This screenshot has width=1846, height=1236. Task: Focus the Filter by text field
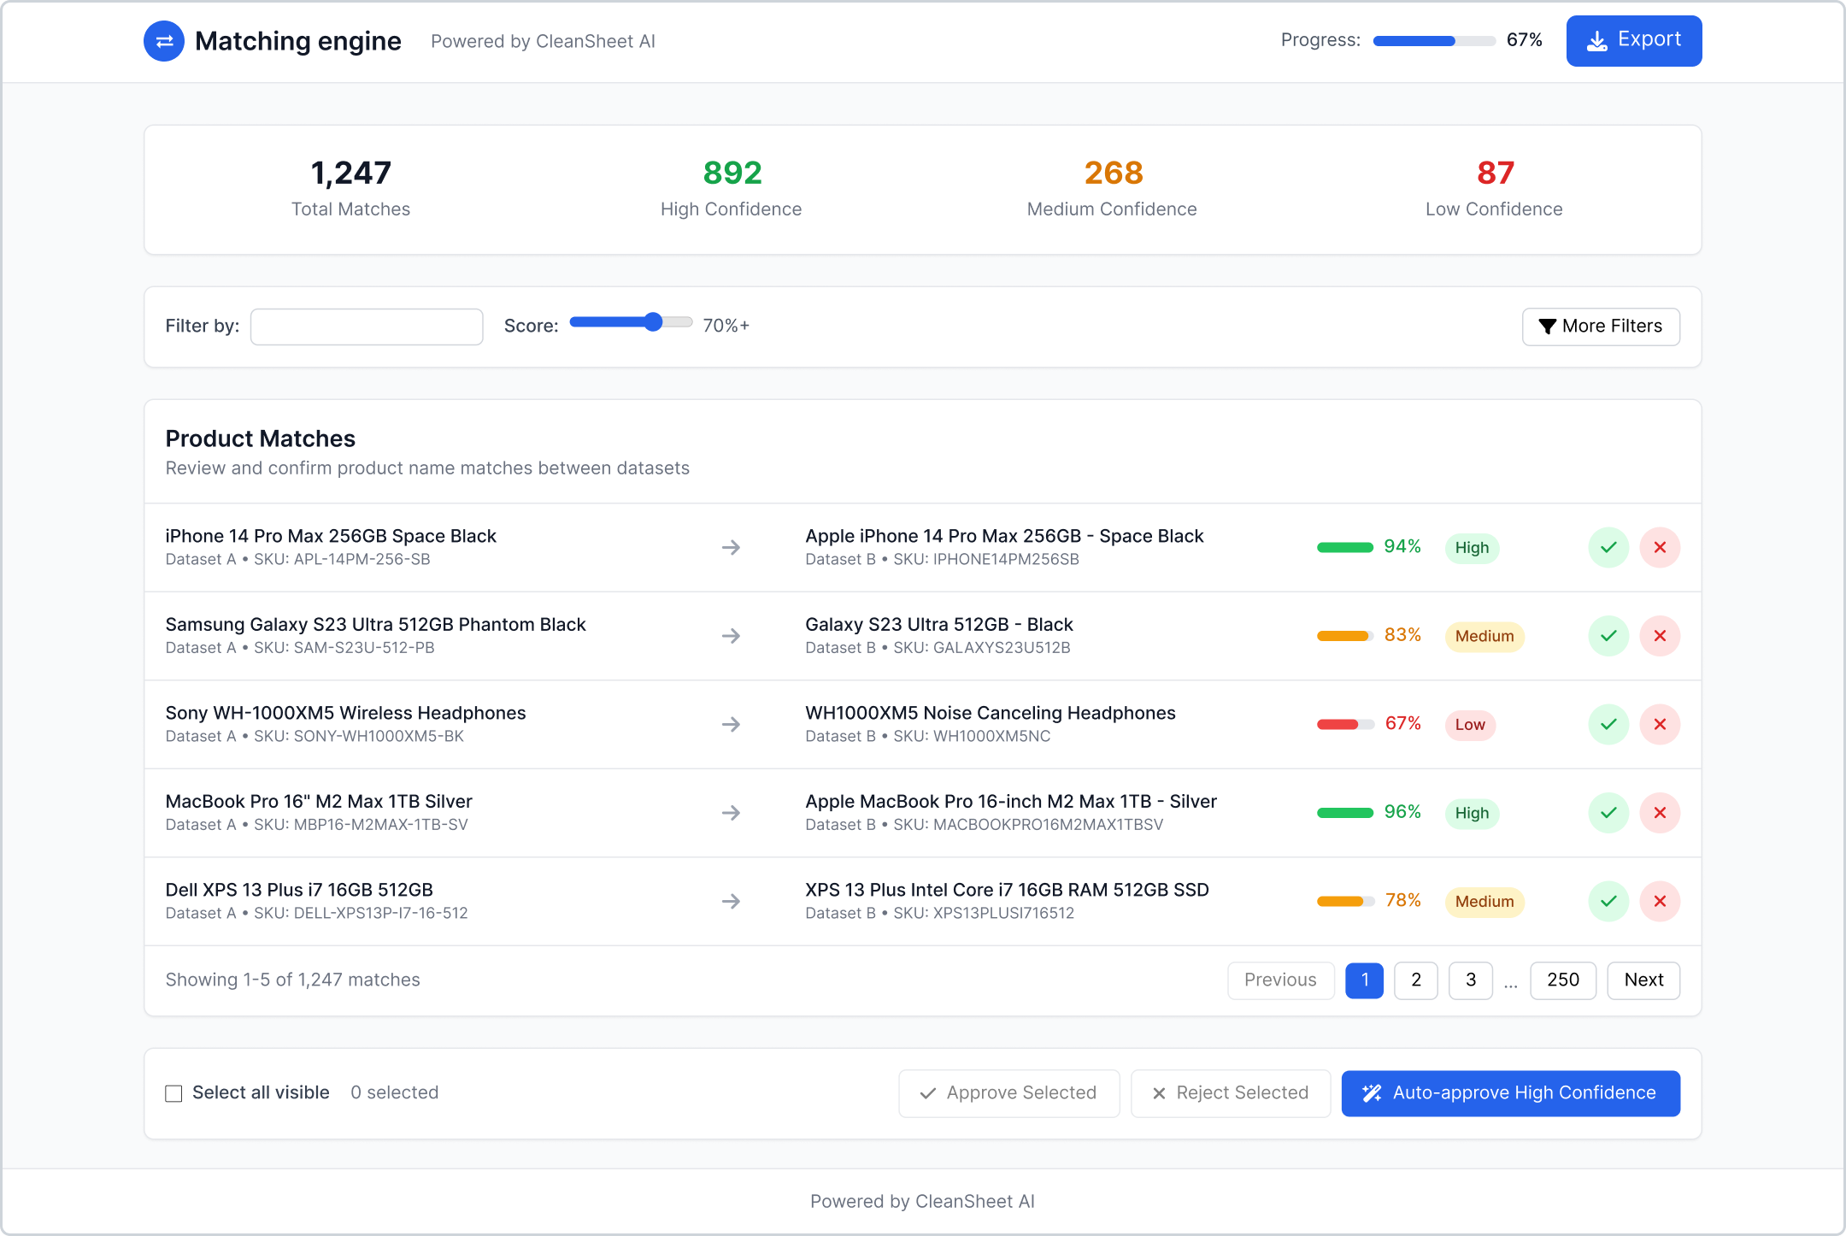point(367,327)
